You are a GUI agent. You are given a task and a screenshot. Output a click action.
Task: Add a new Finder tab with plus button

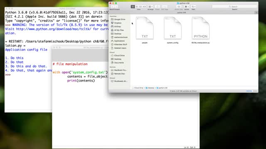[x=256, y=12]
